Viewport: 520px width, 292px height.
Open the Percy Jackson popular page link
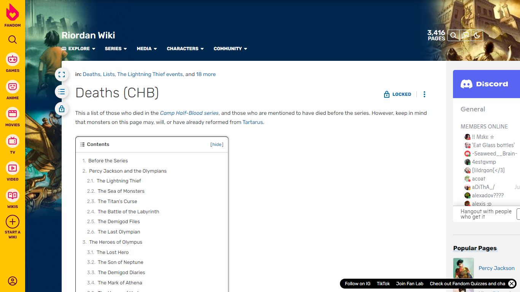(x=496, y=268)
